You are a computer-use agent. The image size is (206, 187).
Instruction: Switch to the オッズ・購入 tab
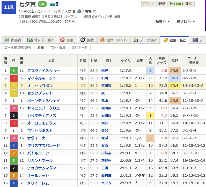point(41,40)
